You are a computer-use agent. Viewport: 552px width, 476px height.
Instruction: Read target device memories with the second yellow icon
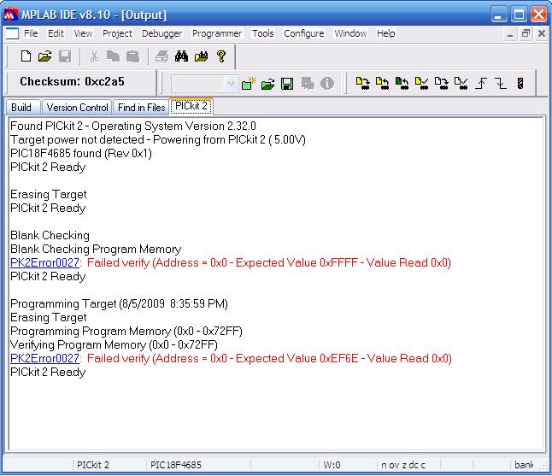click(382, 84)
